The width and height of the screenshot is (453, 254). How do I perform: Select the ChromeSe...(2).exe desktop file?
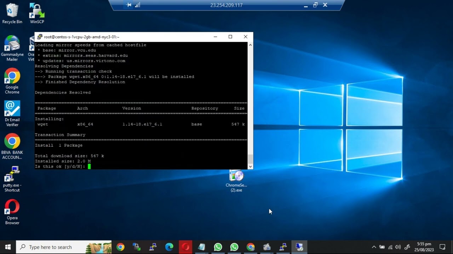click(236, 181)
